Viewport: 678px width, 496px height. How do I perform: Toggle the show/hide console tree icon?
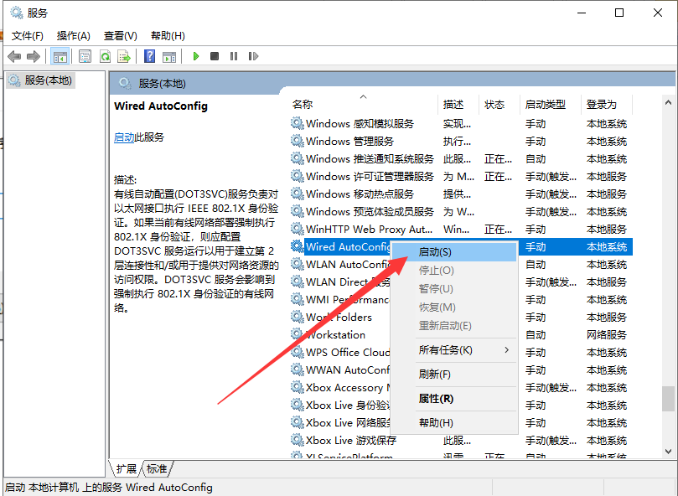click(x=60, y=56)
